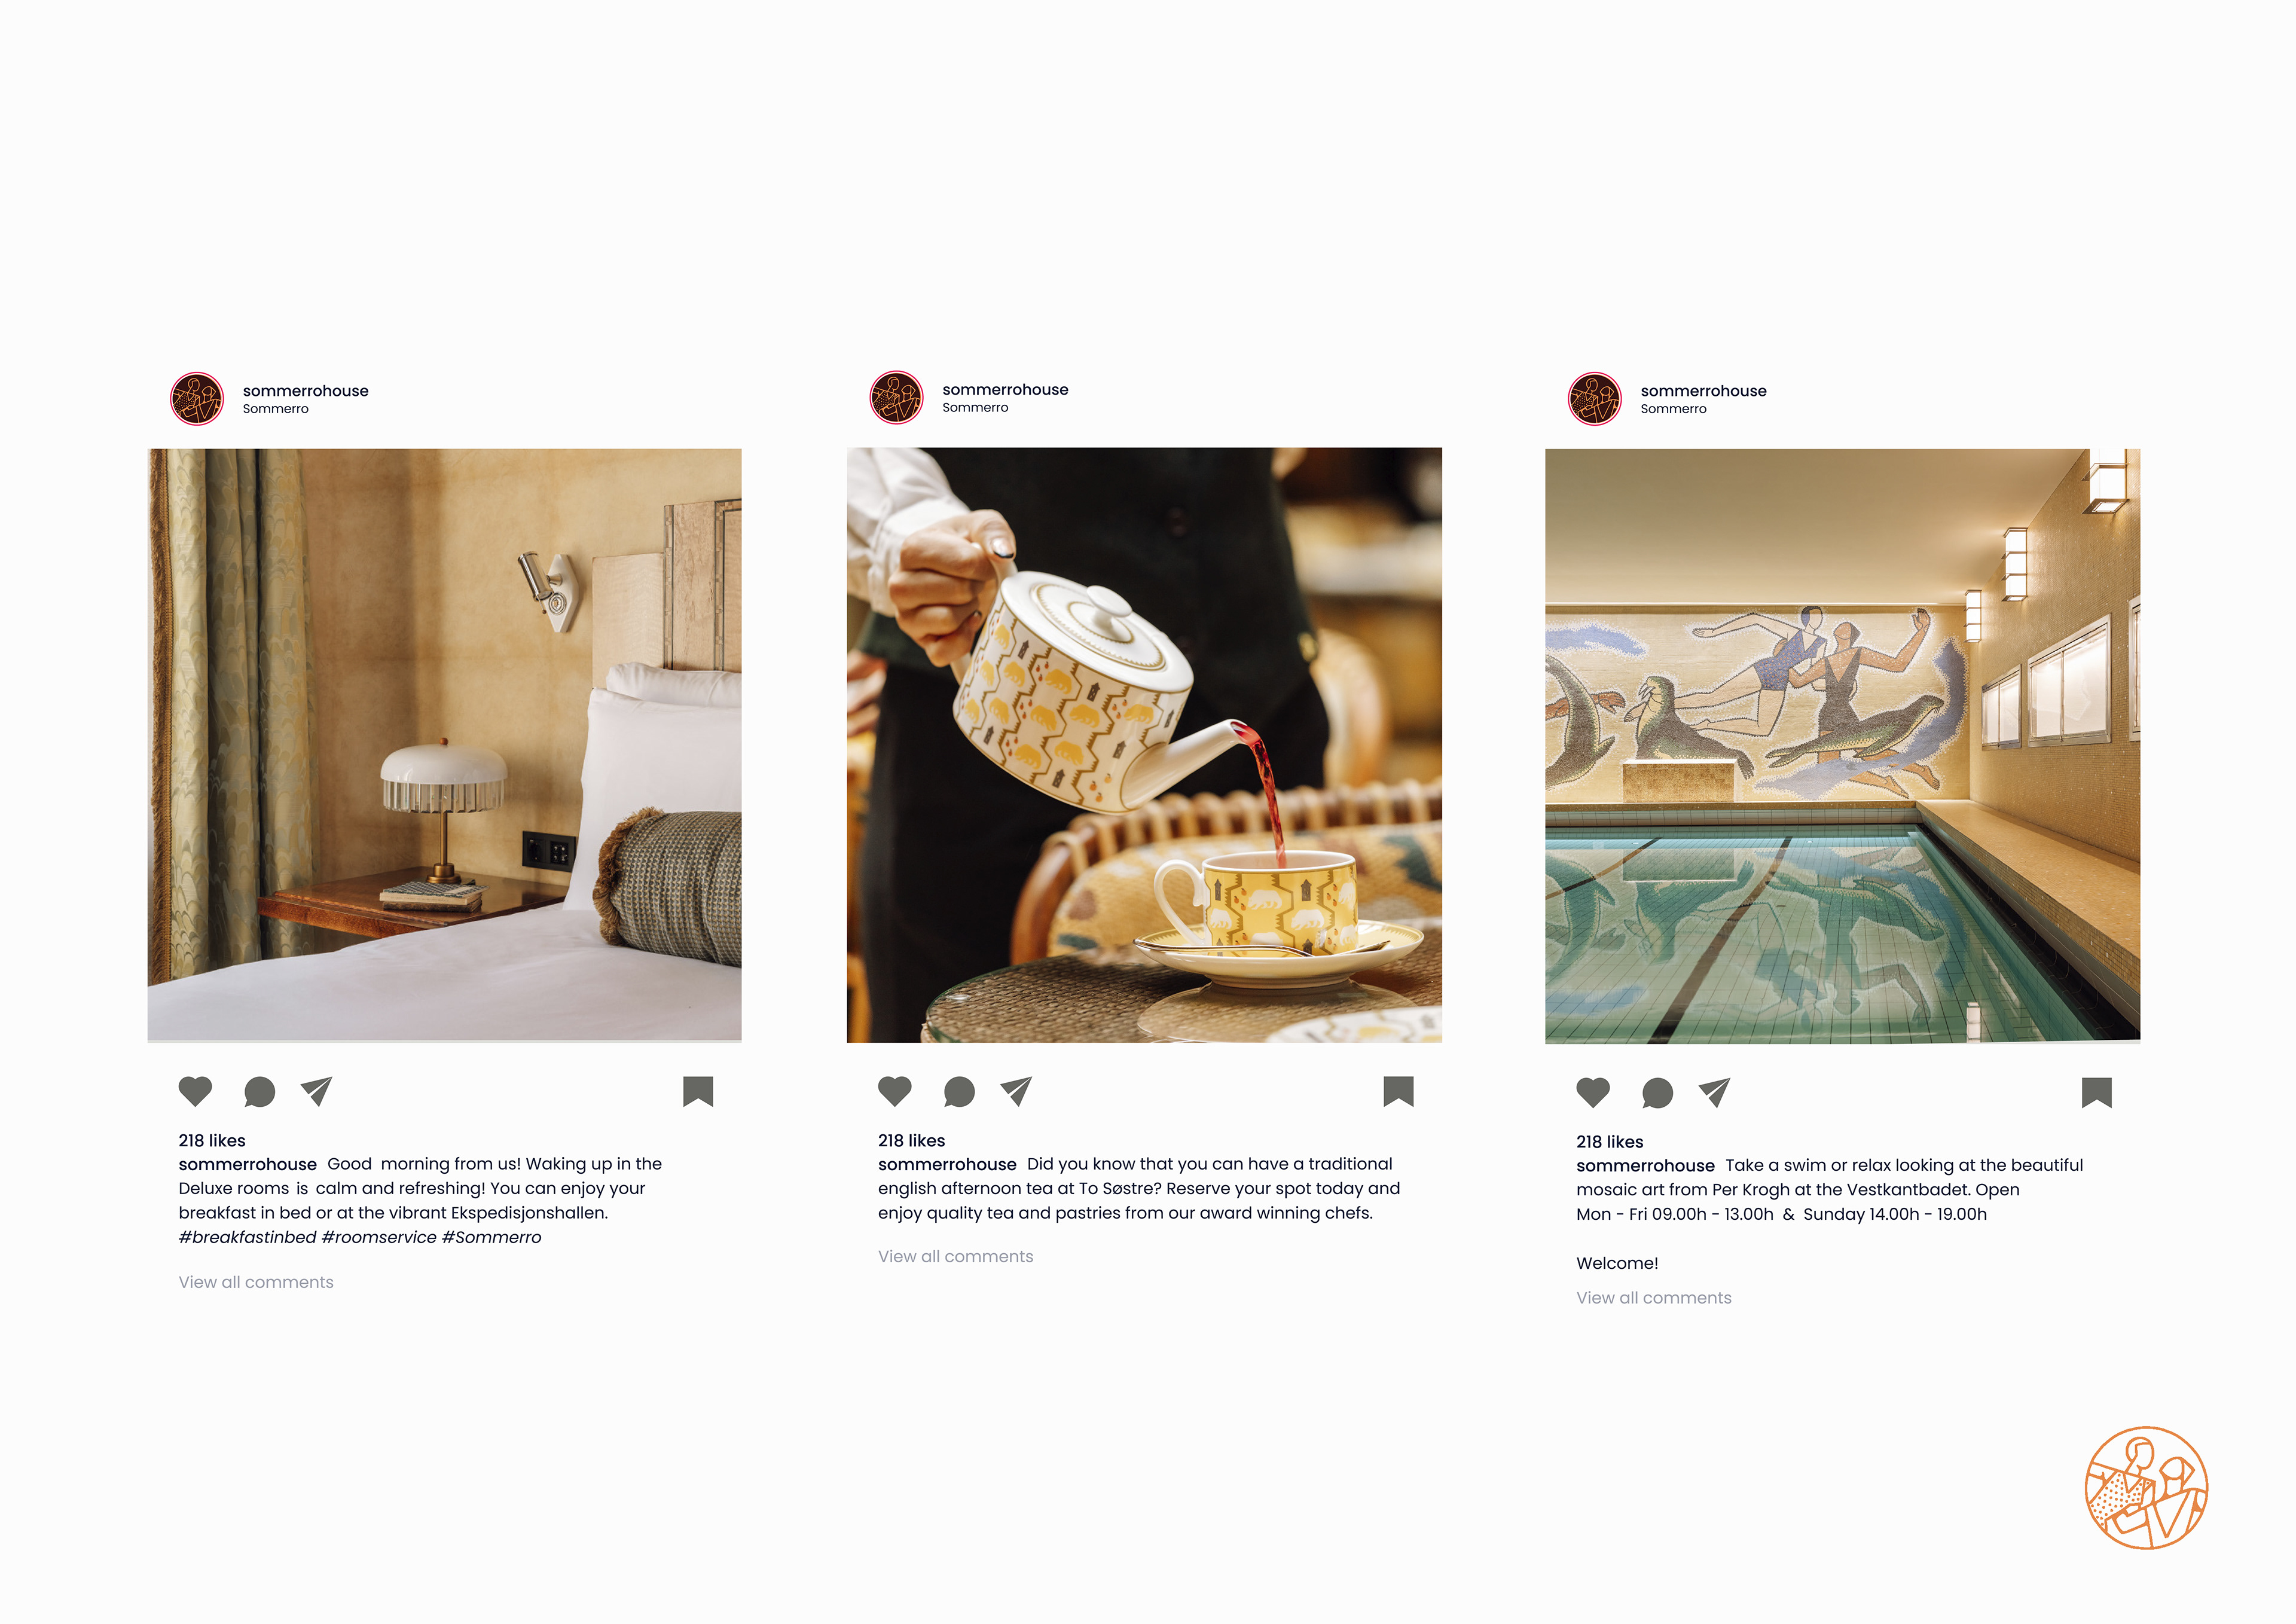Like the bedroom post with heart icon
The image size is (2296, 1624).
195,1091
